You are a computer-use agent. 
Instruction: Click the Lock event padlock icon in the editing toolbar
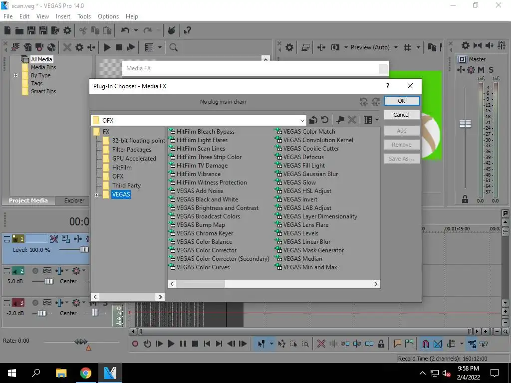(x=381, y=344)
